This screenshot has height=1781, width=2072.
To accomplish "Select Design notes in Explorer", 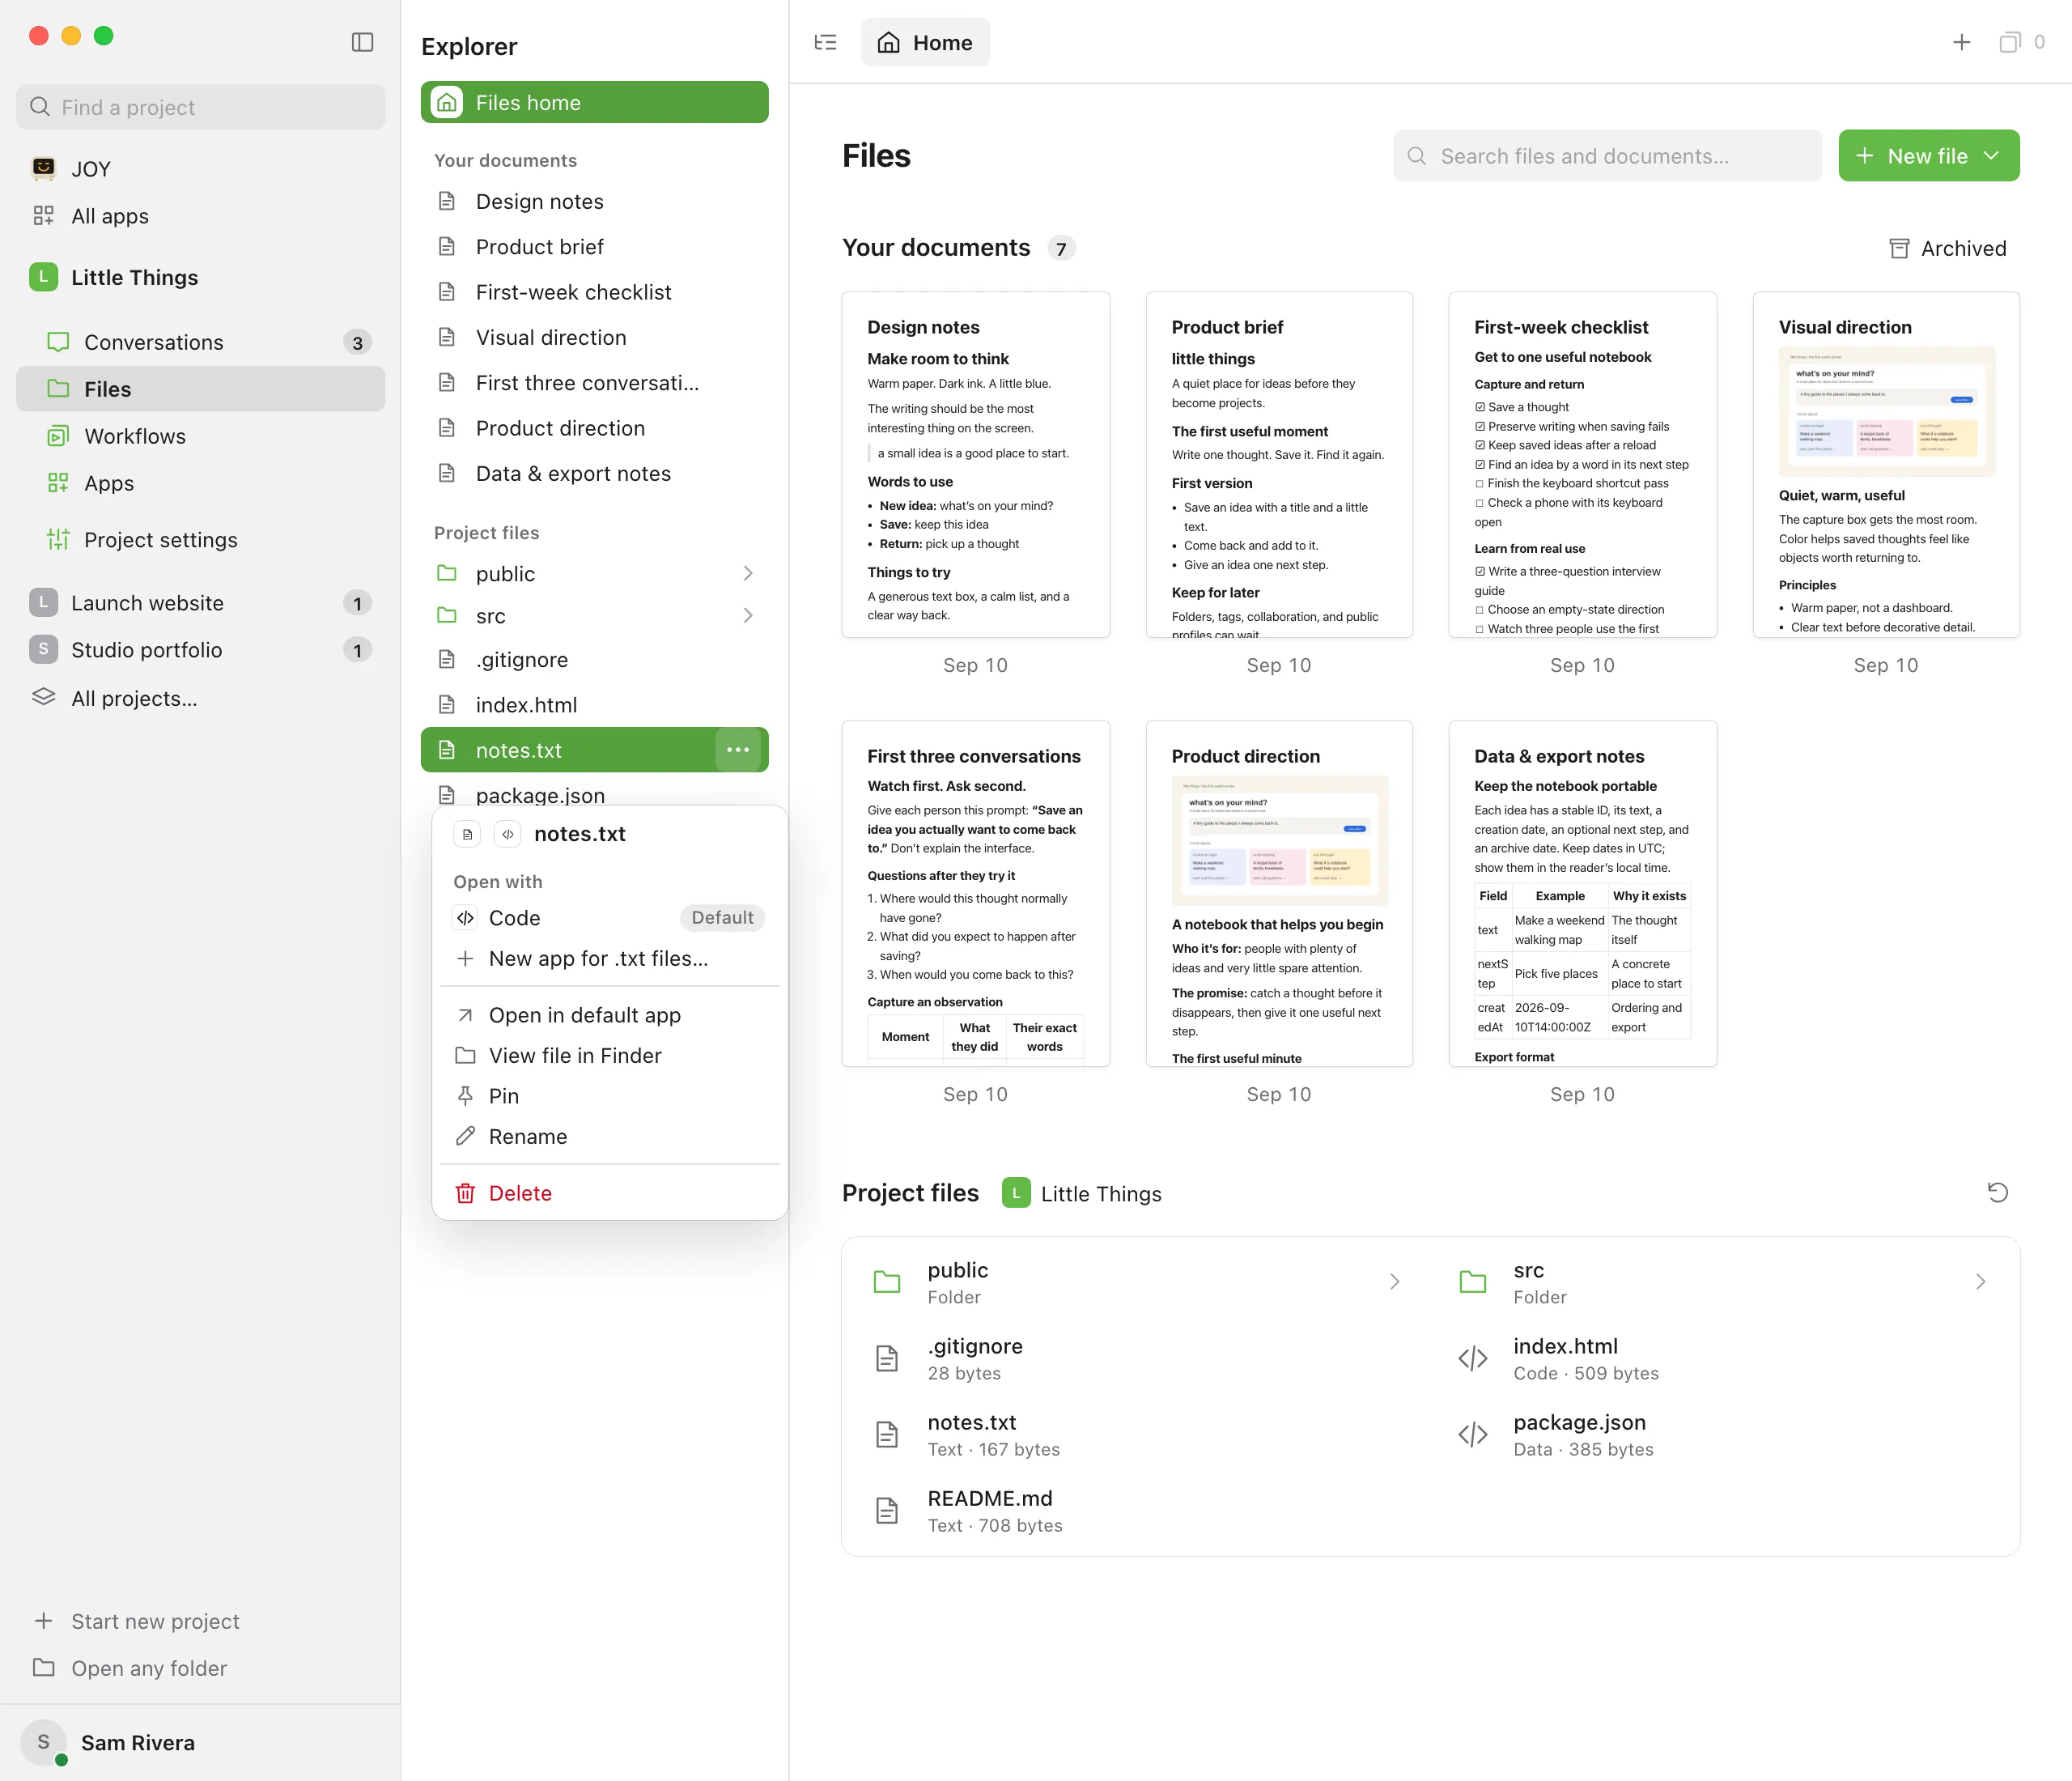I will point(594,201).
